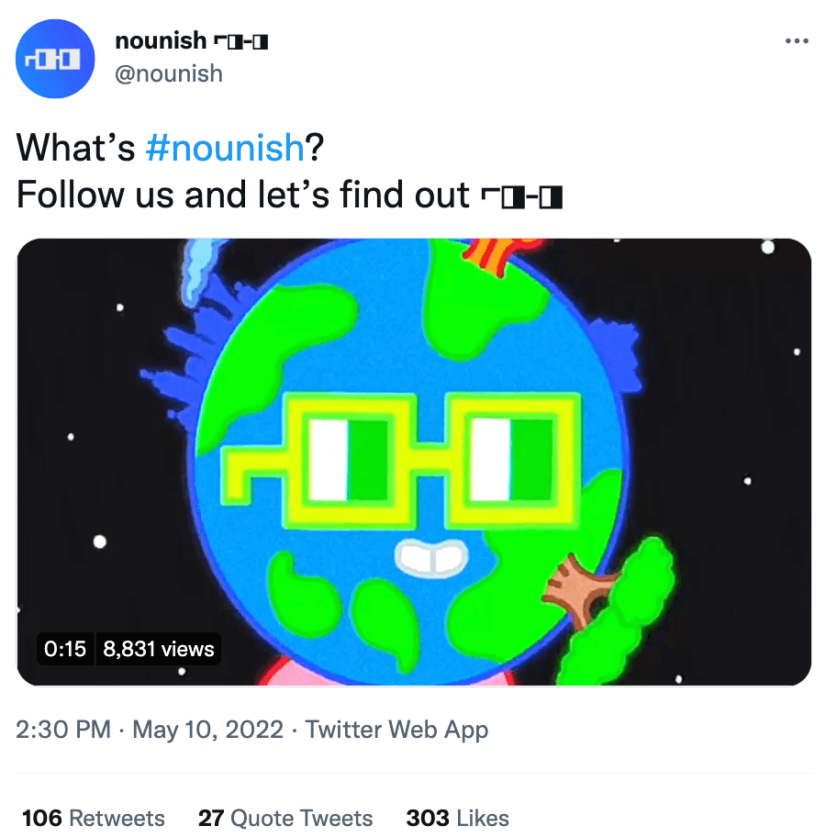Open the tweet's more options ellipsis
This screenshot has width=826, height=837.
(797, 41)
